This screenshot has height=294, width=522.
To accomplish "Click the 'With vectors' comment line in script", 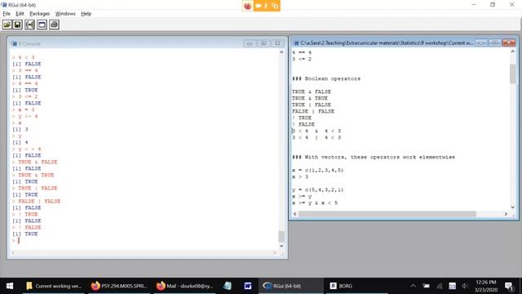I will (374, 157).
